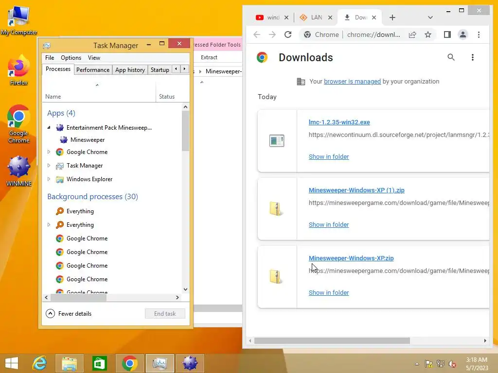This screenshot has height=373, width=498.
Task: Bookmark this page with the star icon
Action: click(428, 34)
